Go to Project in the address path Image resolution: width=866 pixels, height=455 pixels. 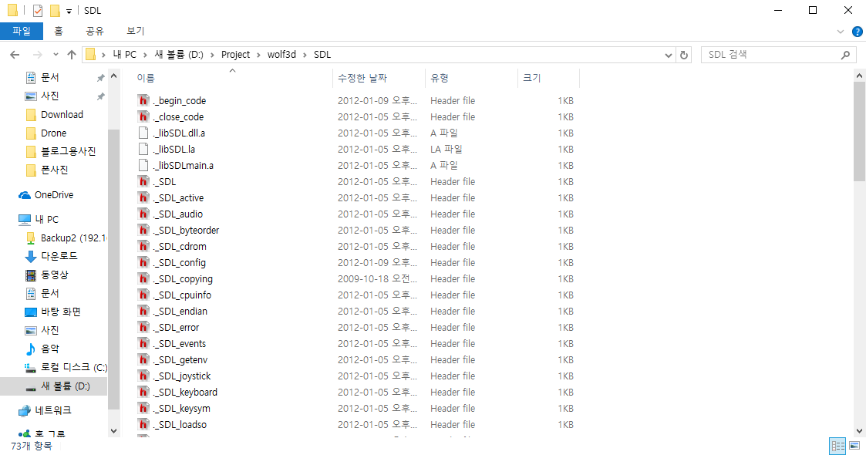235,55
